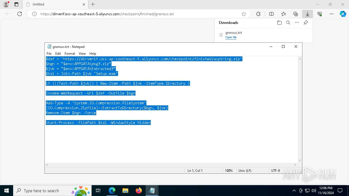The height and width of the screenshot is (196, 349).
Task: Open more options in Downloads panel
Action: tap(297, 23)
